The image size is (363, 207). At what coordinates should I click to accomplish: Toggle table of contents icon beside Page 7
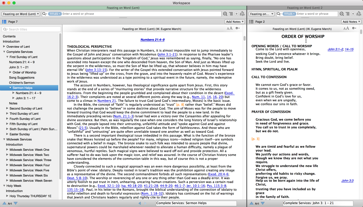(4, 22)
